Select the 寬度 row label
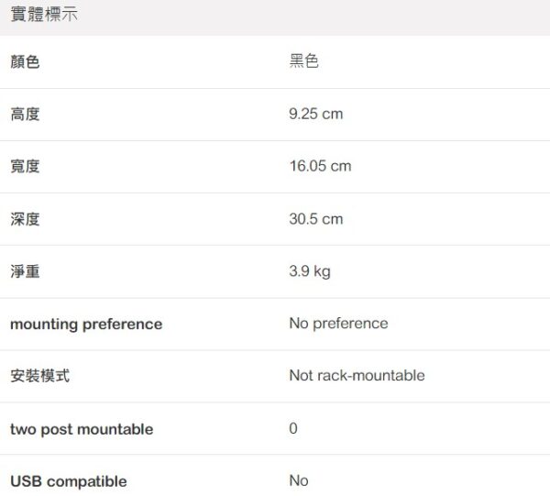Image resolution: width=550 pixels, height=496 pixels. (25, 167)
